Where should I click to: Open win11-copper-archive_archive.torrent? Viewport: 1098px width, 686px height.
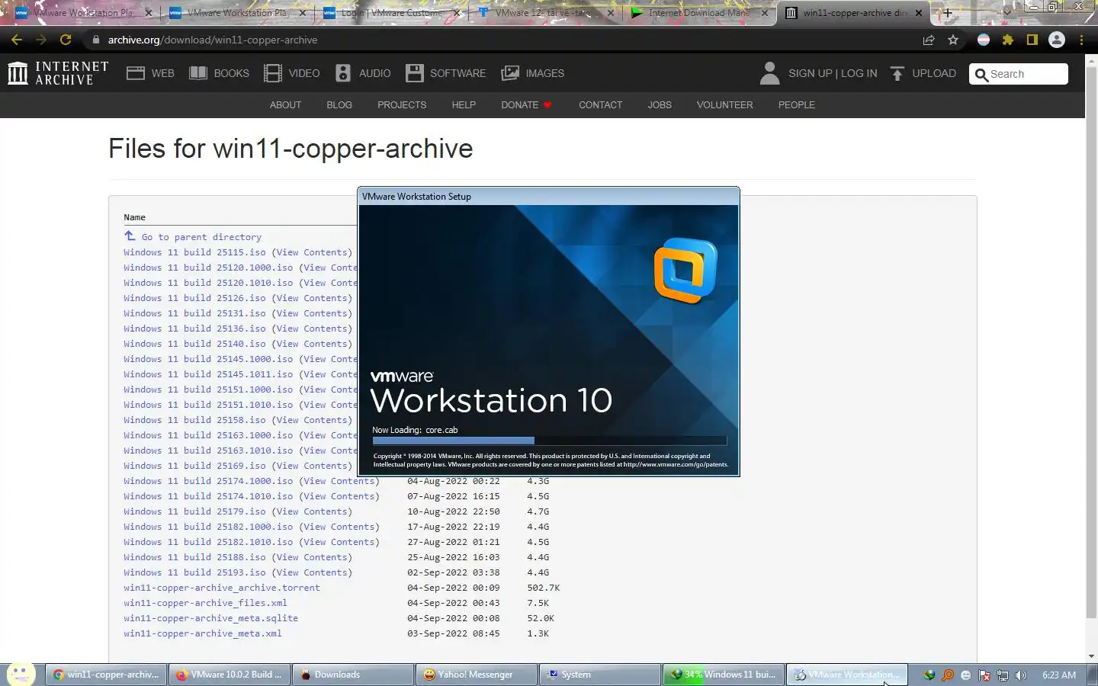pos(222,588)
